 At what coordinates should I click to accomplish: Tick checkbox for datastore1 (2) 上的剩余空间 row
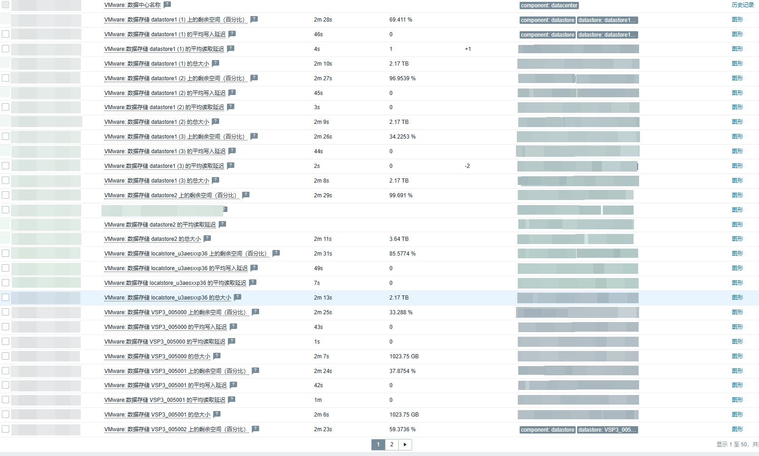tap(6, 78)
